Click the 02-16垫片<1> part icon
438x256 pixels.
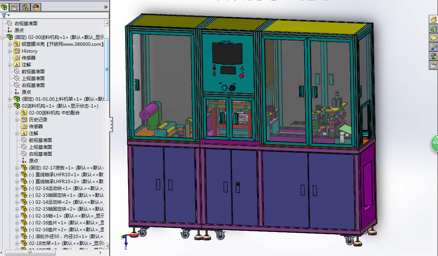coord(24,223)
